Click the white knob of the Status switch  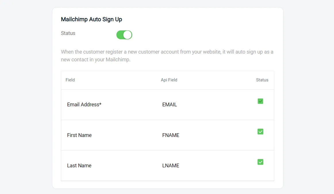[x=127, y=35]
